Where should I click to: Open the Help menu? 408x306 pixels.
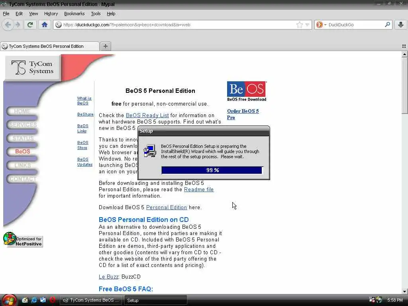[x=111, y=14]
